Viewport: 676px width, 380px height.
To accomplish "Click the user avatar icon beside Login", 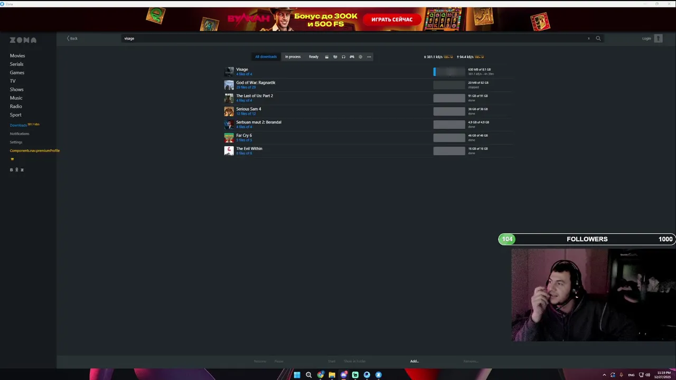I will point(658,38).
